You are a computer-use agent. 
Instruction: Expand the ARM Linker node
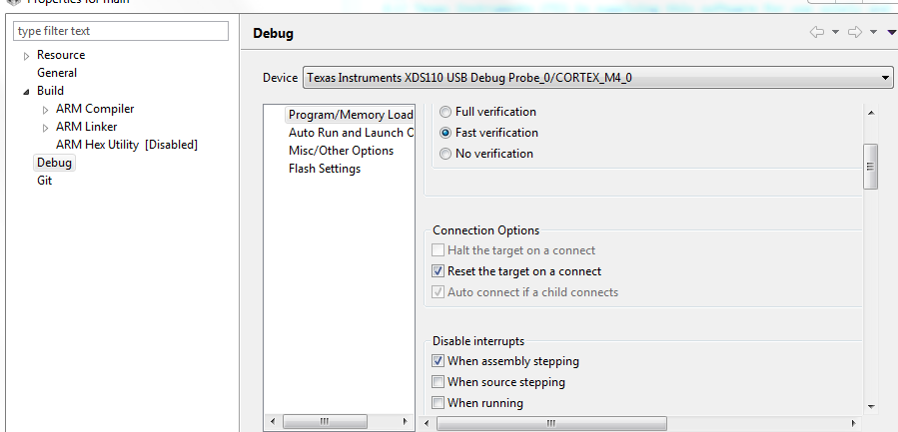click(x=46, y=128)
